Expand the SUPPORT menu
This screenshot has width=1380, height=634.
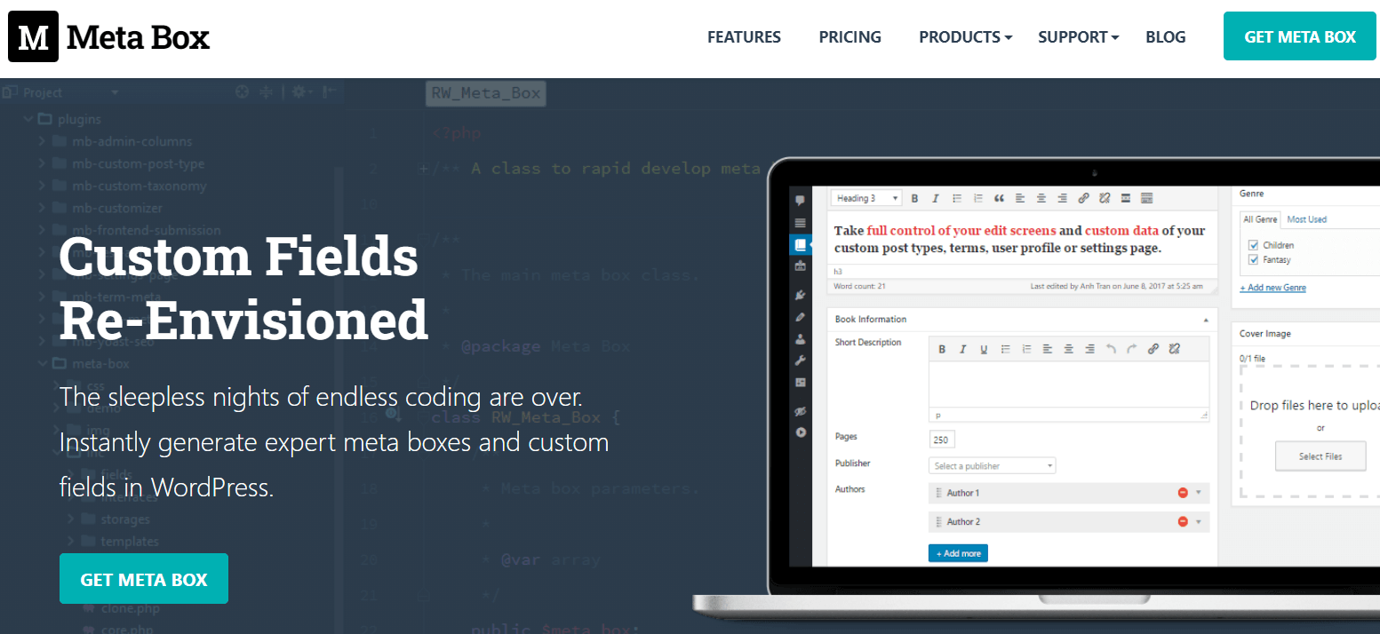1079,37
